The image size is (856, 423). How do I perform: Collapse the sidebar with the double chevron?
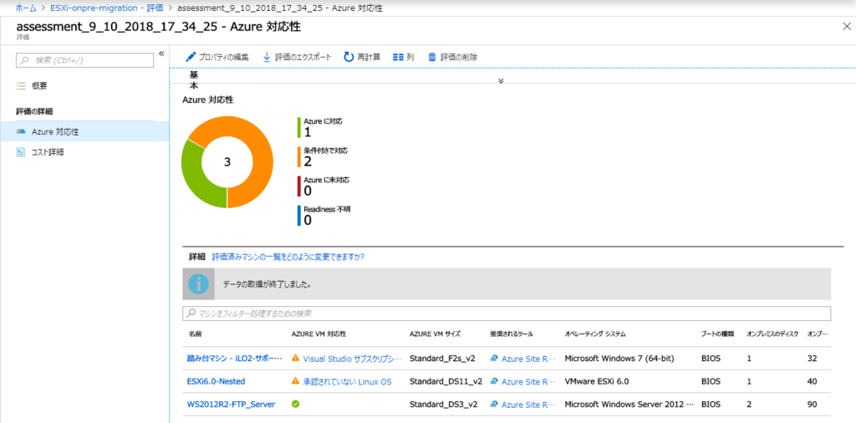(161, 53)
